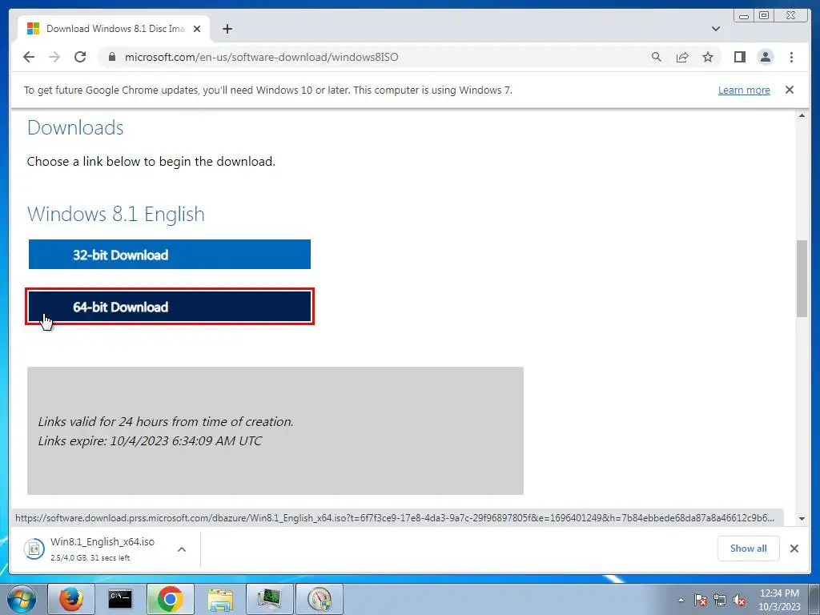Click the ISO file icon in downloads bar
The height and width of the screenshot is (615, 820).
click(34, 549)
